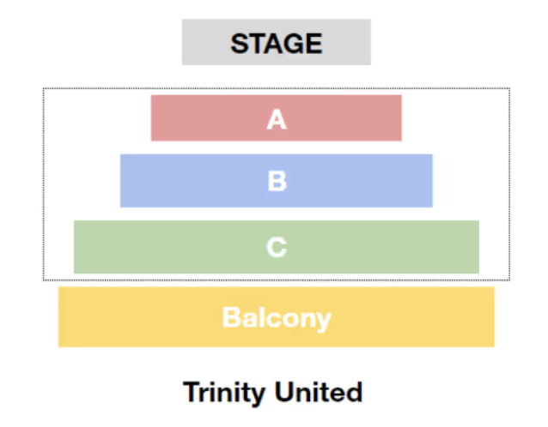Click empty floor space left of section A

(97, 118)
